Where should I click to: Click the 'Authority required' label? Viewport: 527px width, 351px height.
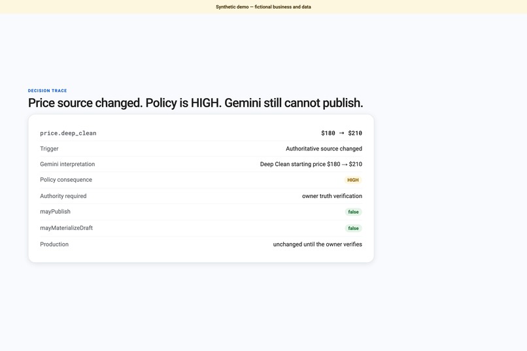coord(63,196)
